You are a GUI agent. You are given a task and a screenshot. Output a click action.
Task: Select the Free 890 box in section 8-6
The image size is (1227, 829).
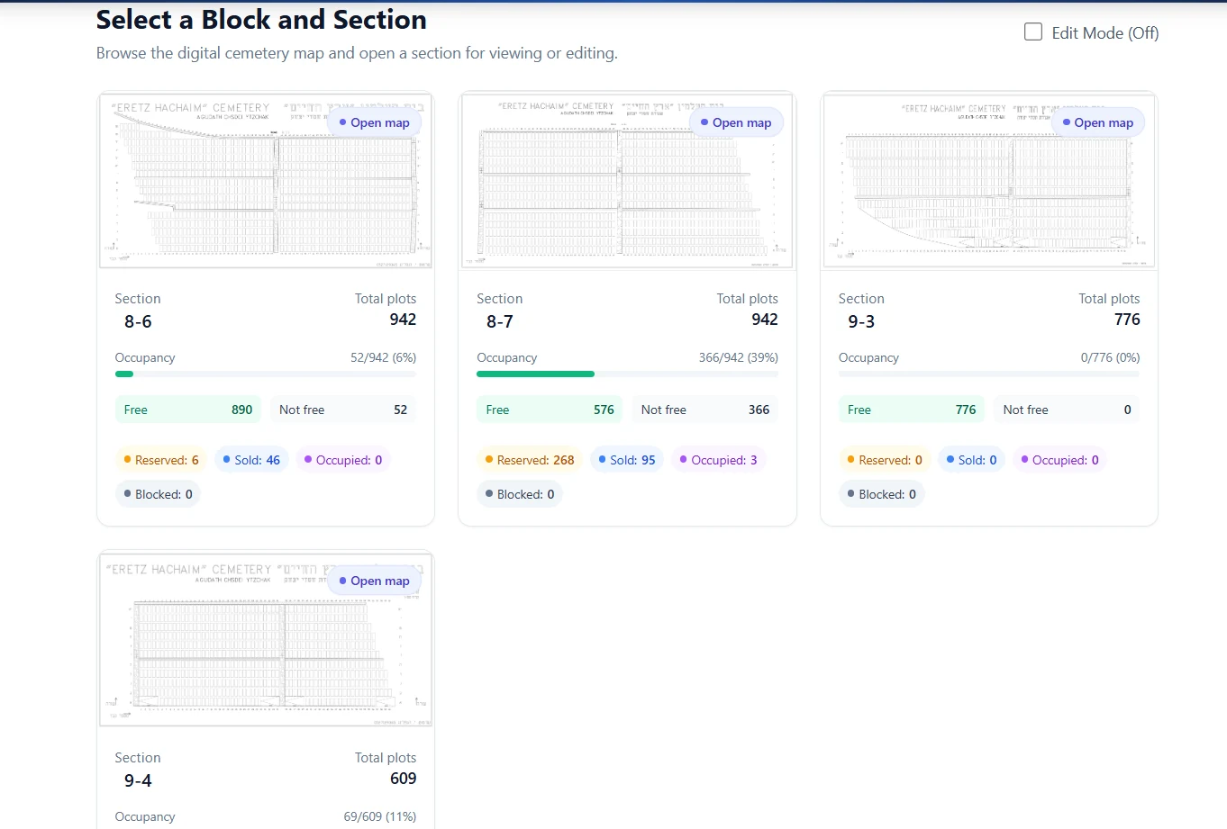[188, 410]
